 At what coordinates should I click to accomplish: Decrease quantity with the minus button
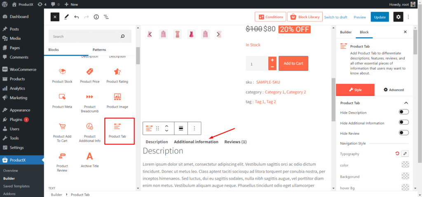pos(272,67)
